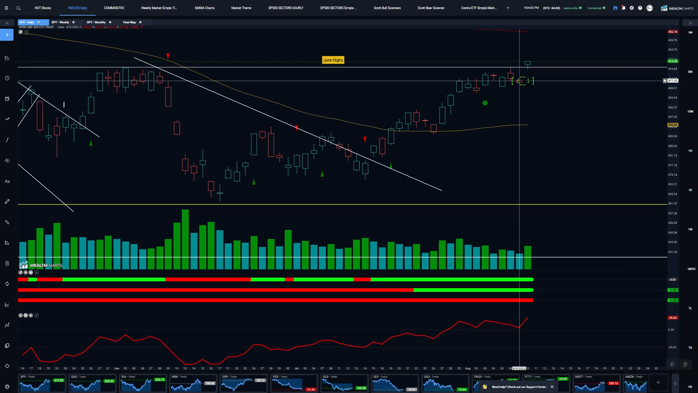Save the workspace with floppy disk icon
Image resolution: width=698 pixels, height=393 pixels.
pos(615,8)
